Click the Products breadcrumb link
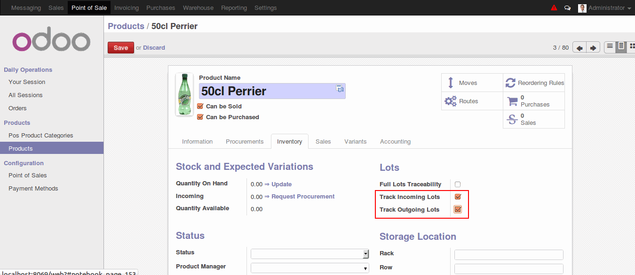The image size is (635, 275). pyautogui.click(x=126, y=26)
